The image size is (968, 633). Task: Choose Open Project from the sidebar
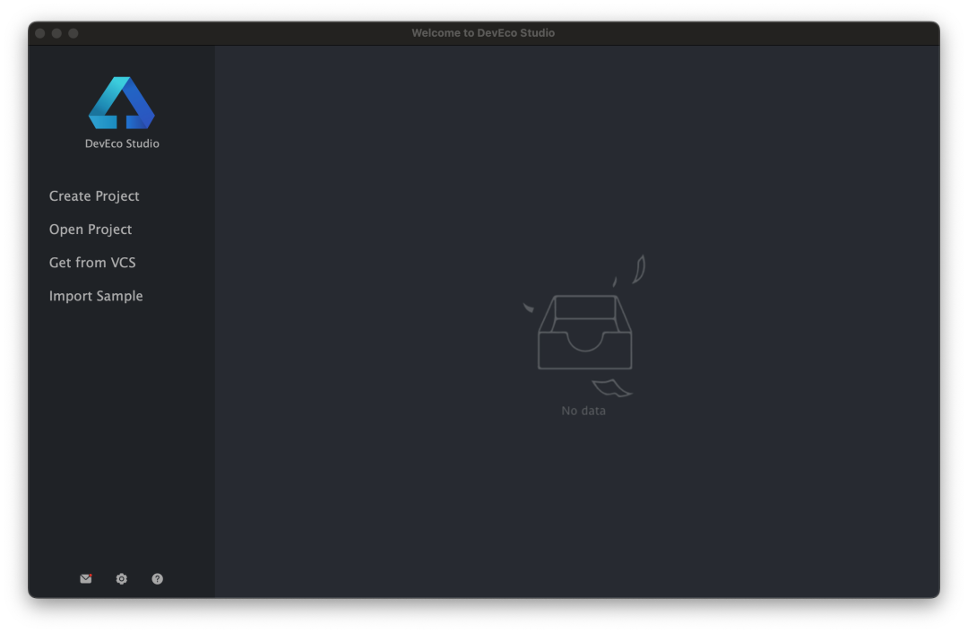(91, 230)
